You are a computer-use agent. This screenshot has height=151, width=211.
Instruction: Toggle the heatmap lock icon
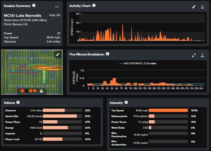click(x=41, y=91)
